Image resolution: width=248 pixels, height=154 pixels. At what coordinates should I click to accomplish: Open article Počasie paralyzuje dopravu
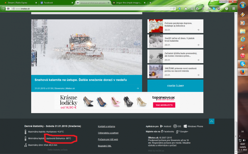pyautogui.click(x=178, y=24)
